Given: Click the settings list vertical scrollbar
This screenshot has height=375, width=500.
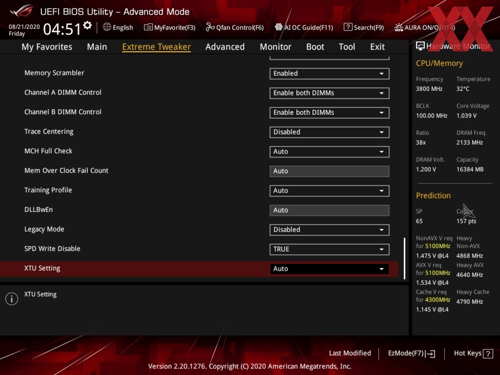Looking at the screenshot, I should click(x=404, y=258).
